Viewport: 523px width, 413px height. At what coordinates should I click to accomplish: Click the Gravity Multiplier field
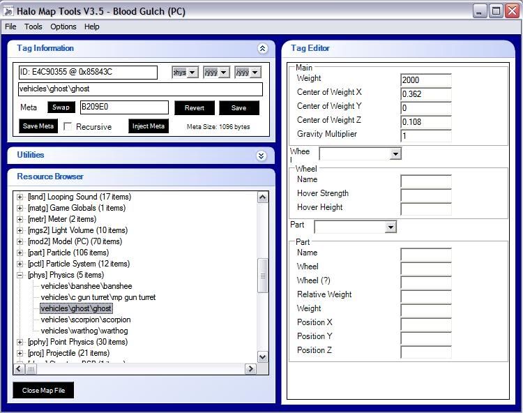(x=426, y=136)
